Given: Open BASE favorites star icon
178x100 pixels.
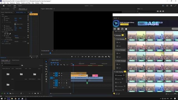Looking at the screenshot, I should click(126, 29).
